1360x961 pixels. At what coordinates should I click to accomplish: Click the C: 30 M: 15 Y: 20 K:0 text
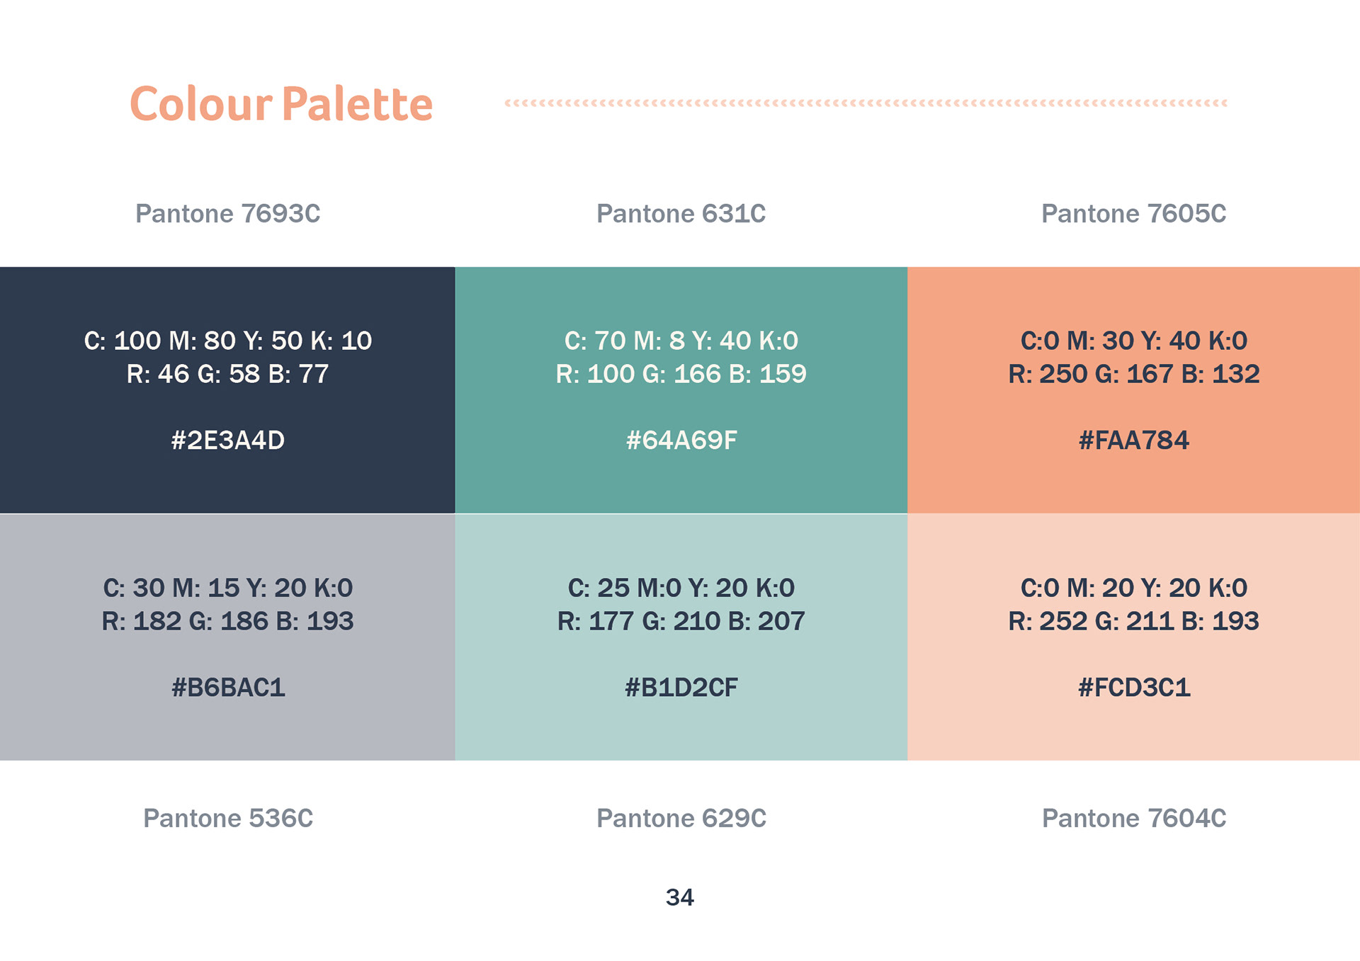point(228,588)
